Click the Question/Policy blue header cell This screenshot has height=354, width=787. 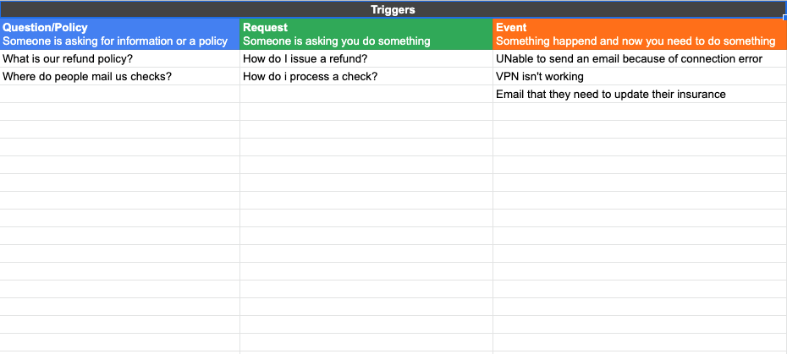tap(120, 34)
